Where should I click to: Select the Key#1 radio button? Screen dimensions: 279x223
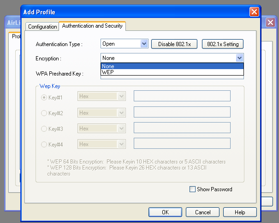point(44,97)
